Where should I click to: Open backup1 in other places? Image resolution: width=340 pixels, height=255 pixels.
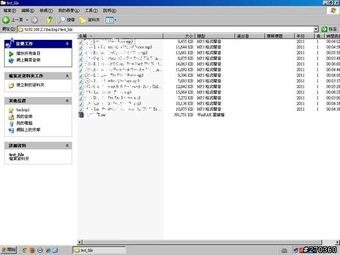pos(23,110)
